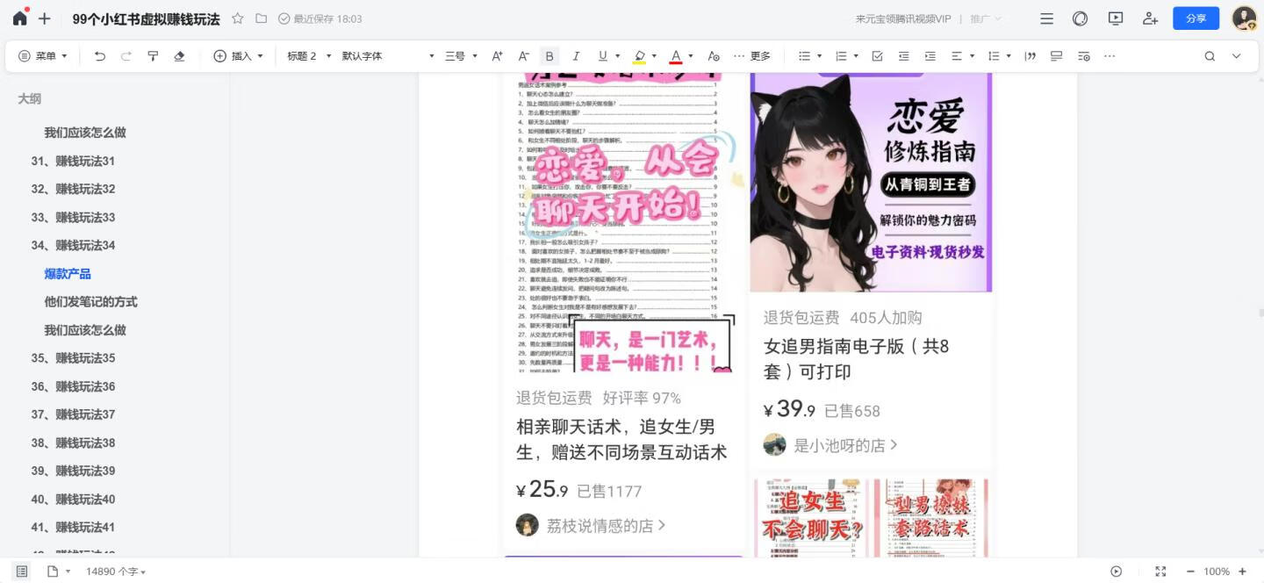The image size is (1264, 583).
Task: Open the 菜单 menu
Action: (x=42, y=55)
